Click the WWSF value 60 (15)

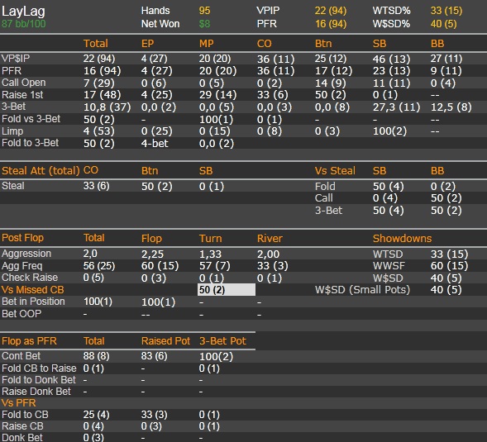pyautogui.click(x=449, y=266)
